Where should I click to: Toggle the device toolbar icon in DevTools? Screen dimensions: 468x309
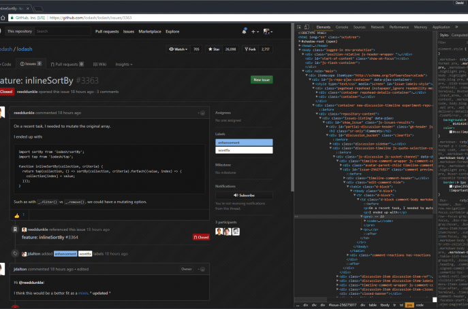tap(307, 26)
